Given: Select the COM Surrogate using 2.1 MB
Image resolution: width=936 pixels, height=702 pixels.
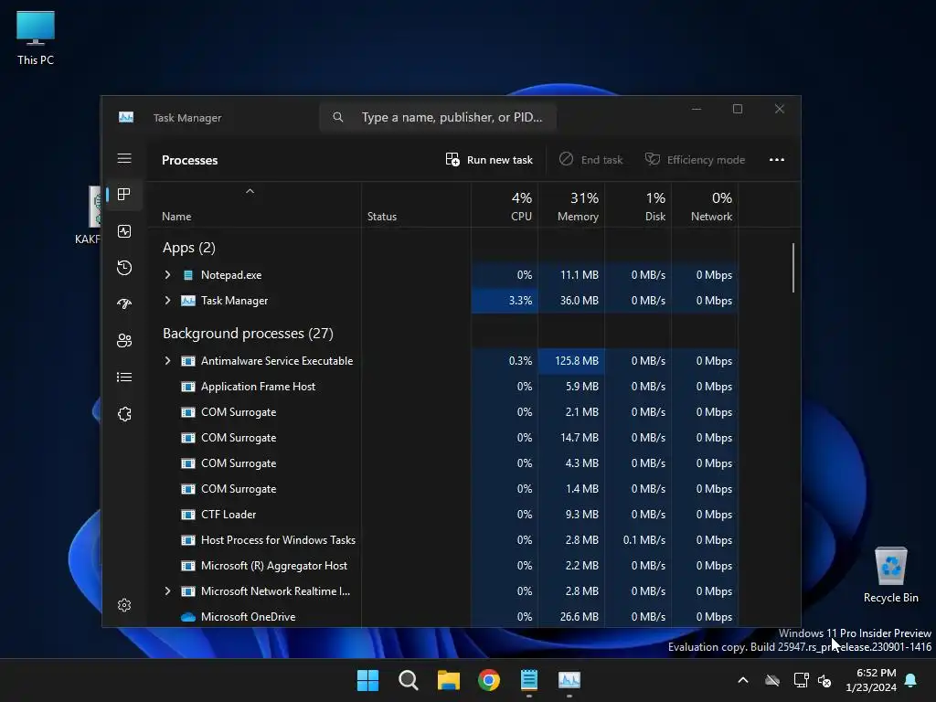Looking at the screenshot, I should pyautogui.click(x=443, y=412).
